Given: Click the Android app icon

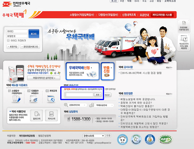Looking at the screenshot, I should (51, 73).
